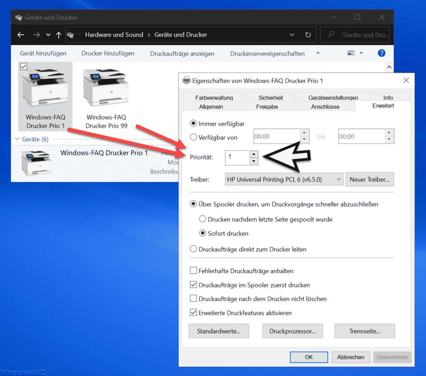
Task: Click printer icon in properties dialog title
Action: click(186, 80)
